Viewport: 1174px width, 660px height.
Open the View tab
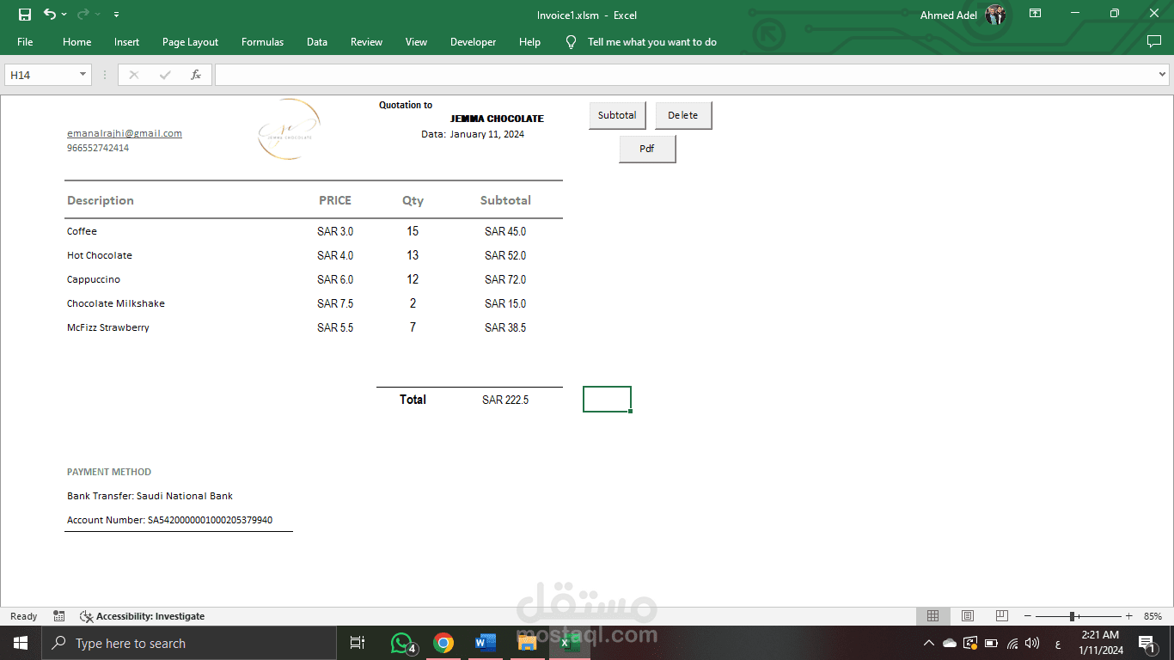pos(416,42)
